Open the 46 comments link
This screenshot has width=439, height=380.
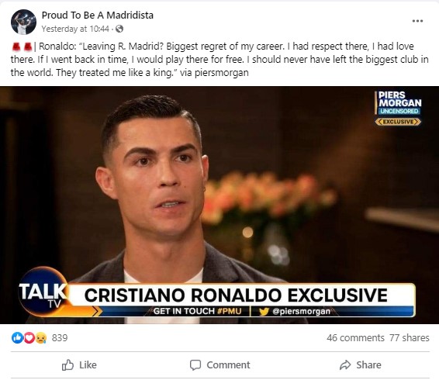(355, 337)
